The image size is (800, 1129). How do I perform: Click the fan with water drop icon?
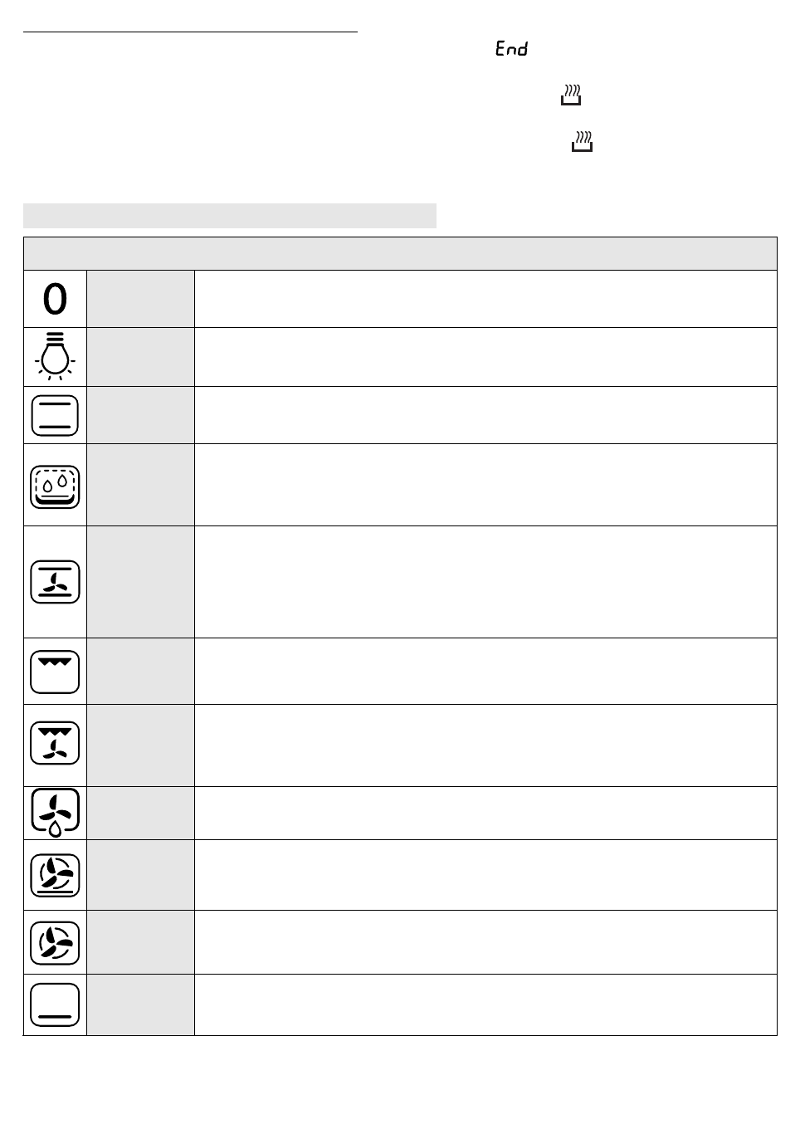pyautogui.click(x=55, y=812)
